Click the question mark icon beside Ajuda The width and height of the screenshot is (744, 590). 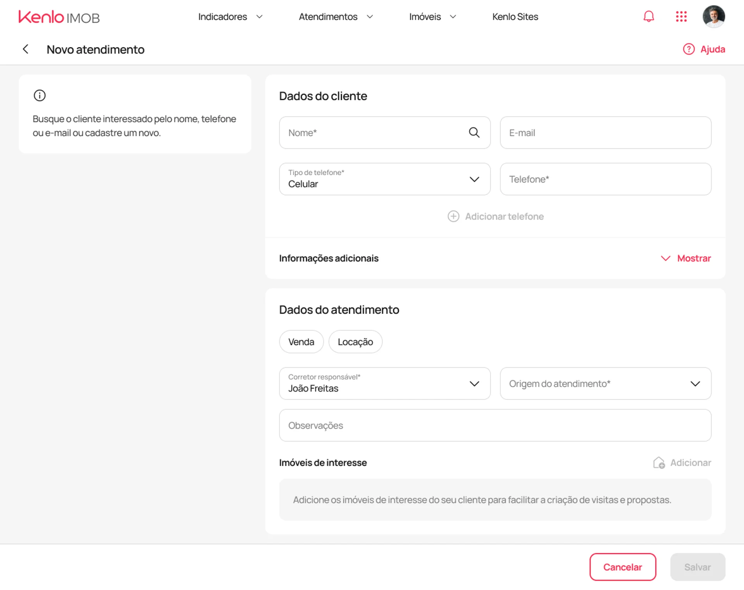[x=689, y=49]
